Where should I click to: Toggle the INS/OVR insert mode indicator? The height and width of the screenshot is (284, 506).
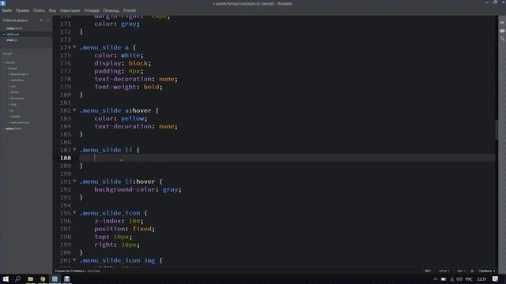pos(428,271)
